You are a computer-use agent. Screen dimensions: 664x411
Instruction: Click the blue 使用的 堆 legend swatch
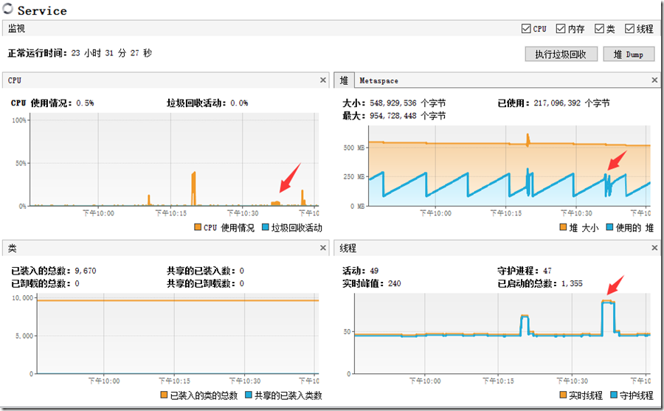point(610,227)
